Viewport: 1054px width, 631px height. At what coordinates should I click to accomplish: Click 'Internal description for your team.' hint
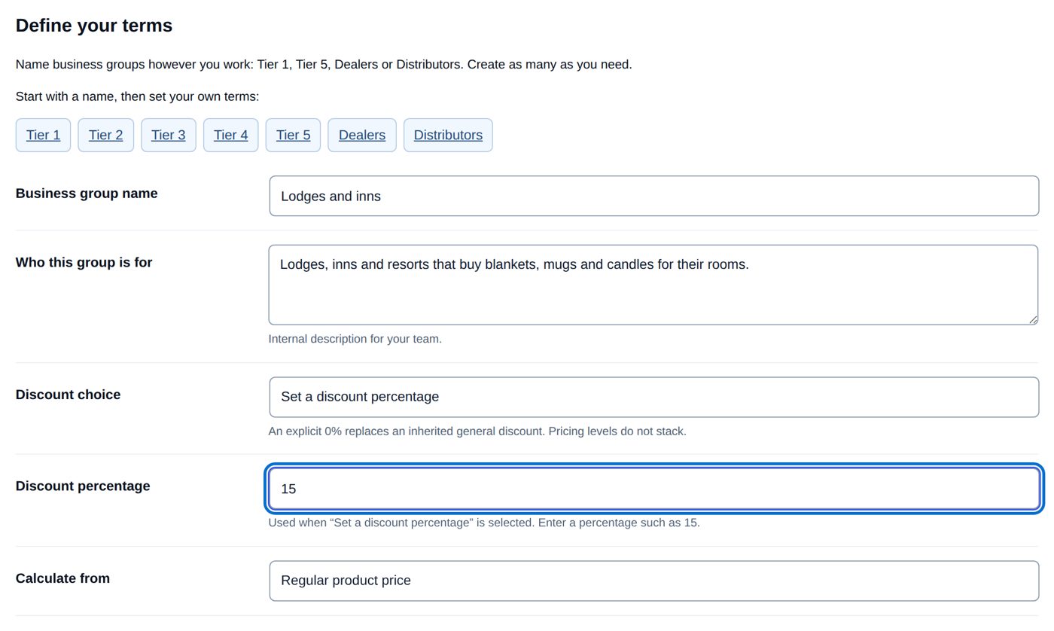[x=355, y=339]
